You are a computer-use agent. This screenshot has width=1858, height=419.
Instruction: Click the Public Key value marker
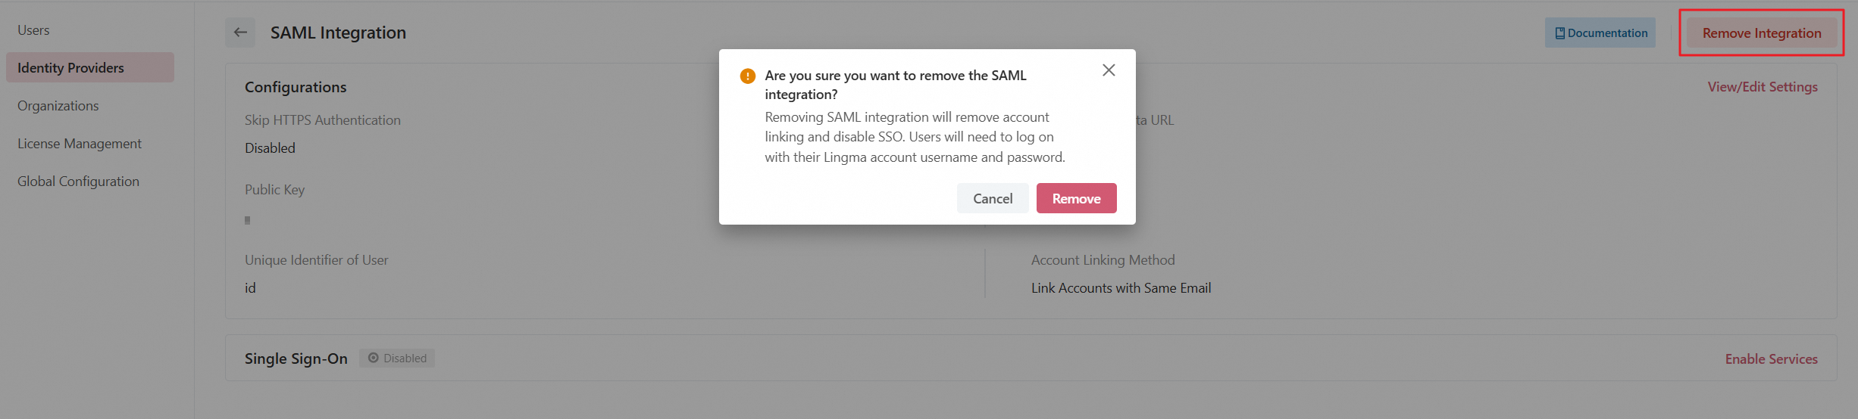coord(248,220)
